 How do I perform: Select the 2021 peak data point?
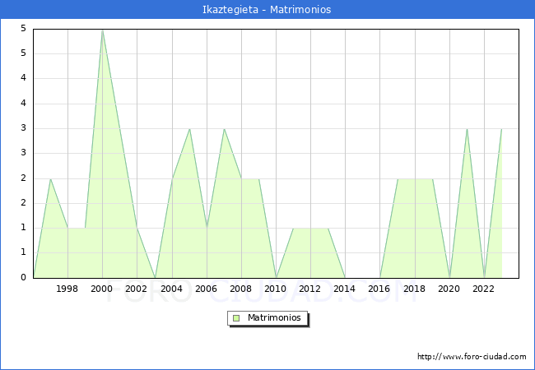click(x=467, y=129)
